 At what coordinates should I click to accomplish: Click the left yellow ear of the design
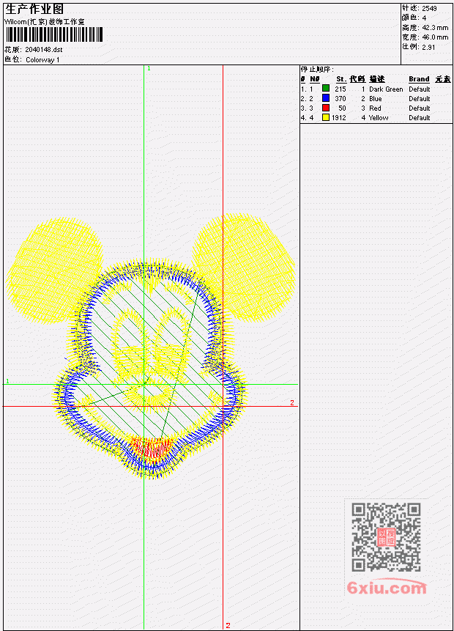(x=54, y=270)
